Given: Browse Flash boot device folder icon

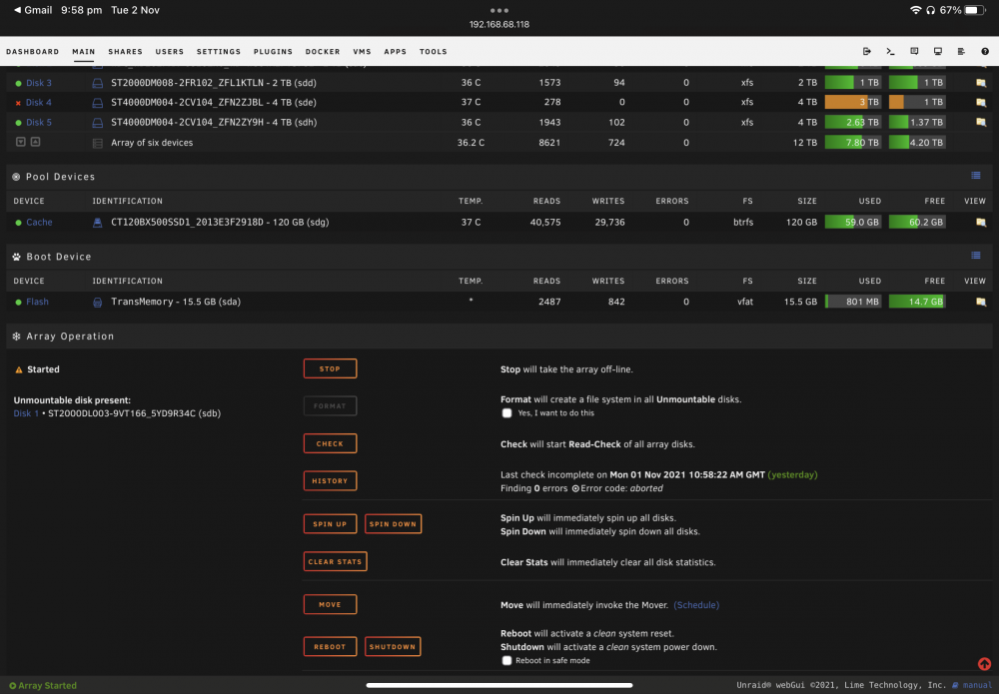Looking at the screenshot, I should coord(981,302).
